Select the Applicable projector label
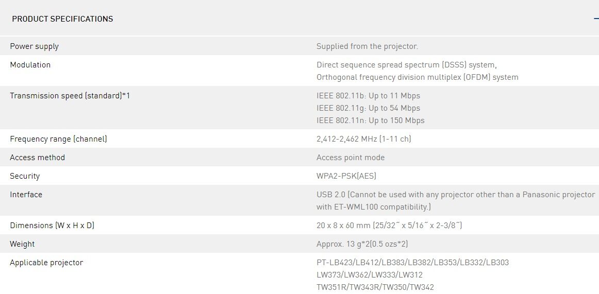The image size is (599, 294). click(x=46, y=263)
